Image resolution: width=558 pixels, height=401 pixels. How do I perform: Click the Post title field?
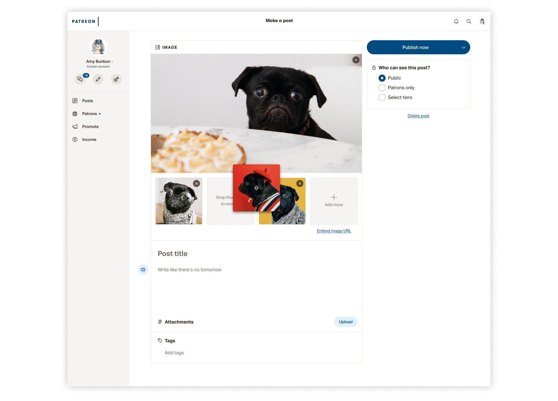coord(256,254)
